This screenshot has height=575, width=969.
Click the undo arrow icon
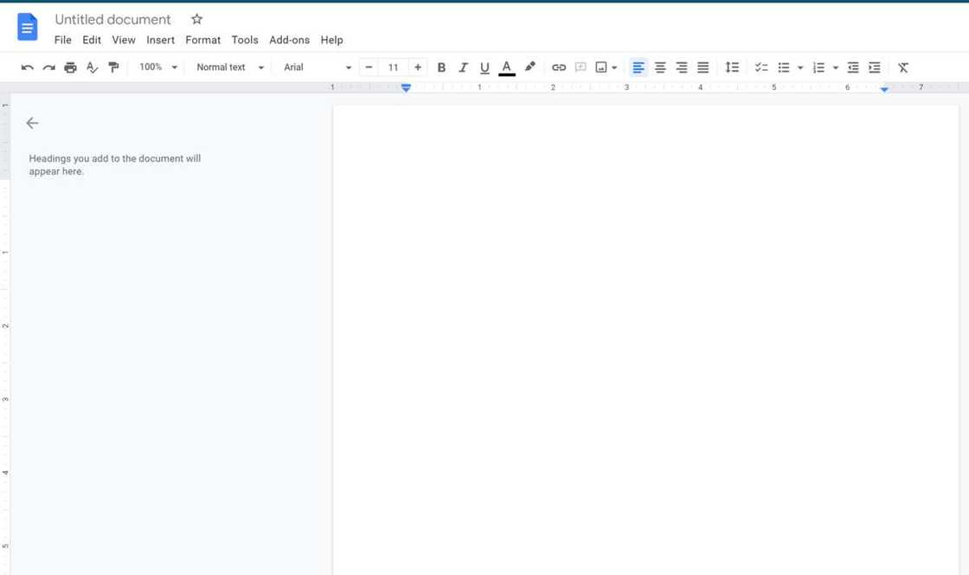[27, 67]
